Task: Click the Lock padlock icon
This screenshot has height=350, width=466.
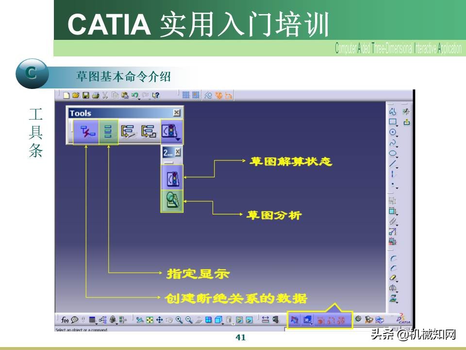Action: point(113,320)
